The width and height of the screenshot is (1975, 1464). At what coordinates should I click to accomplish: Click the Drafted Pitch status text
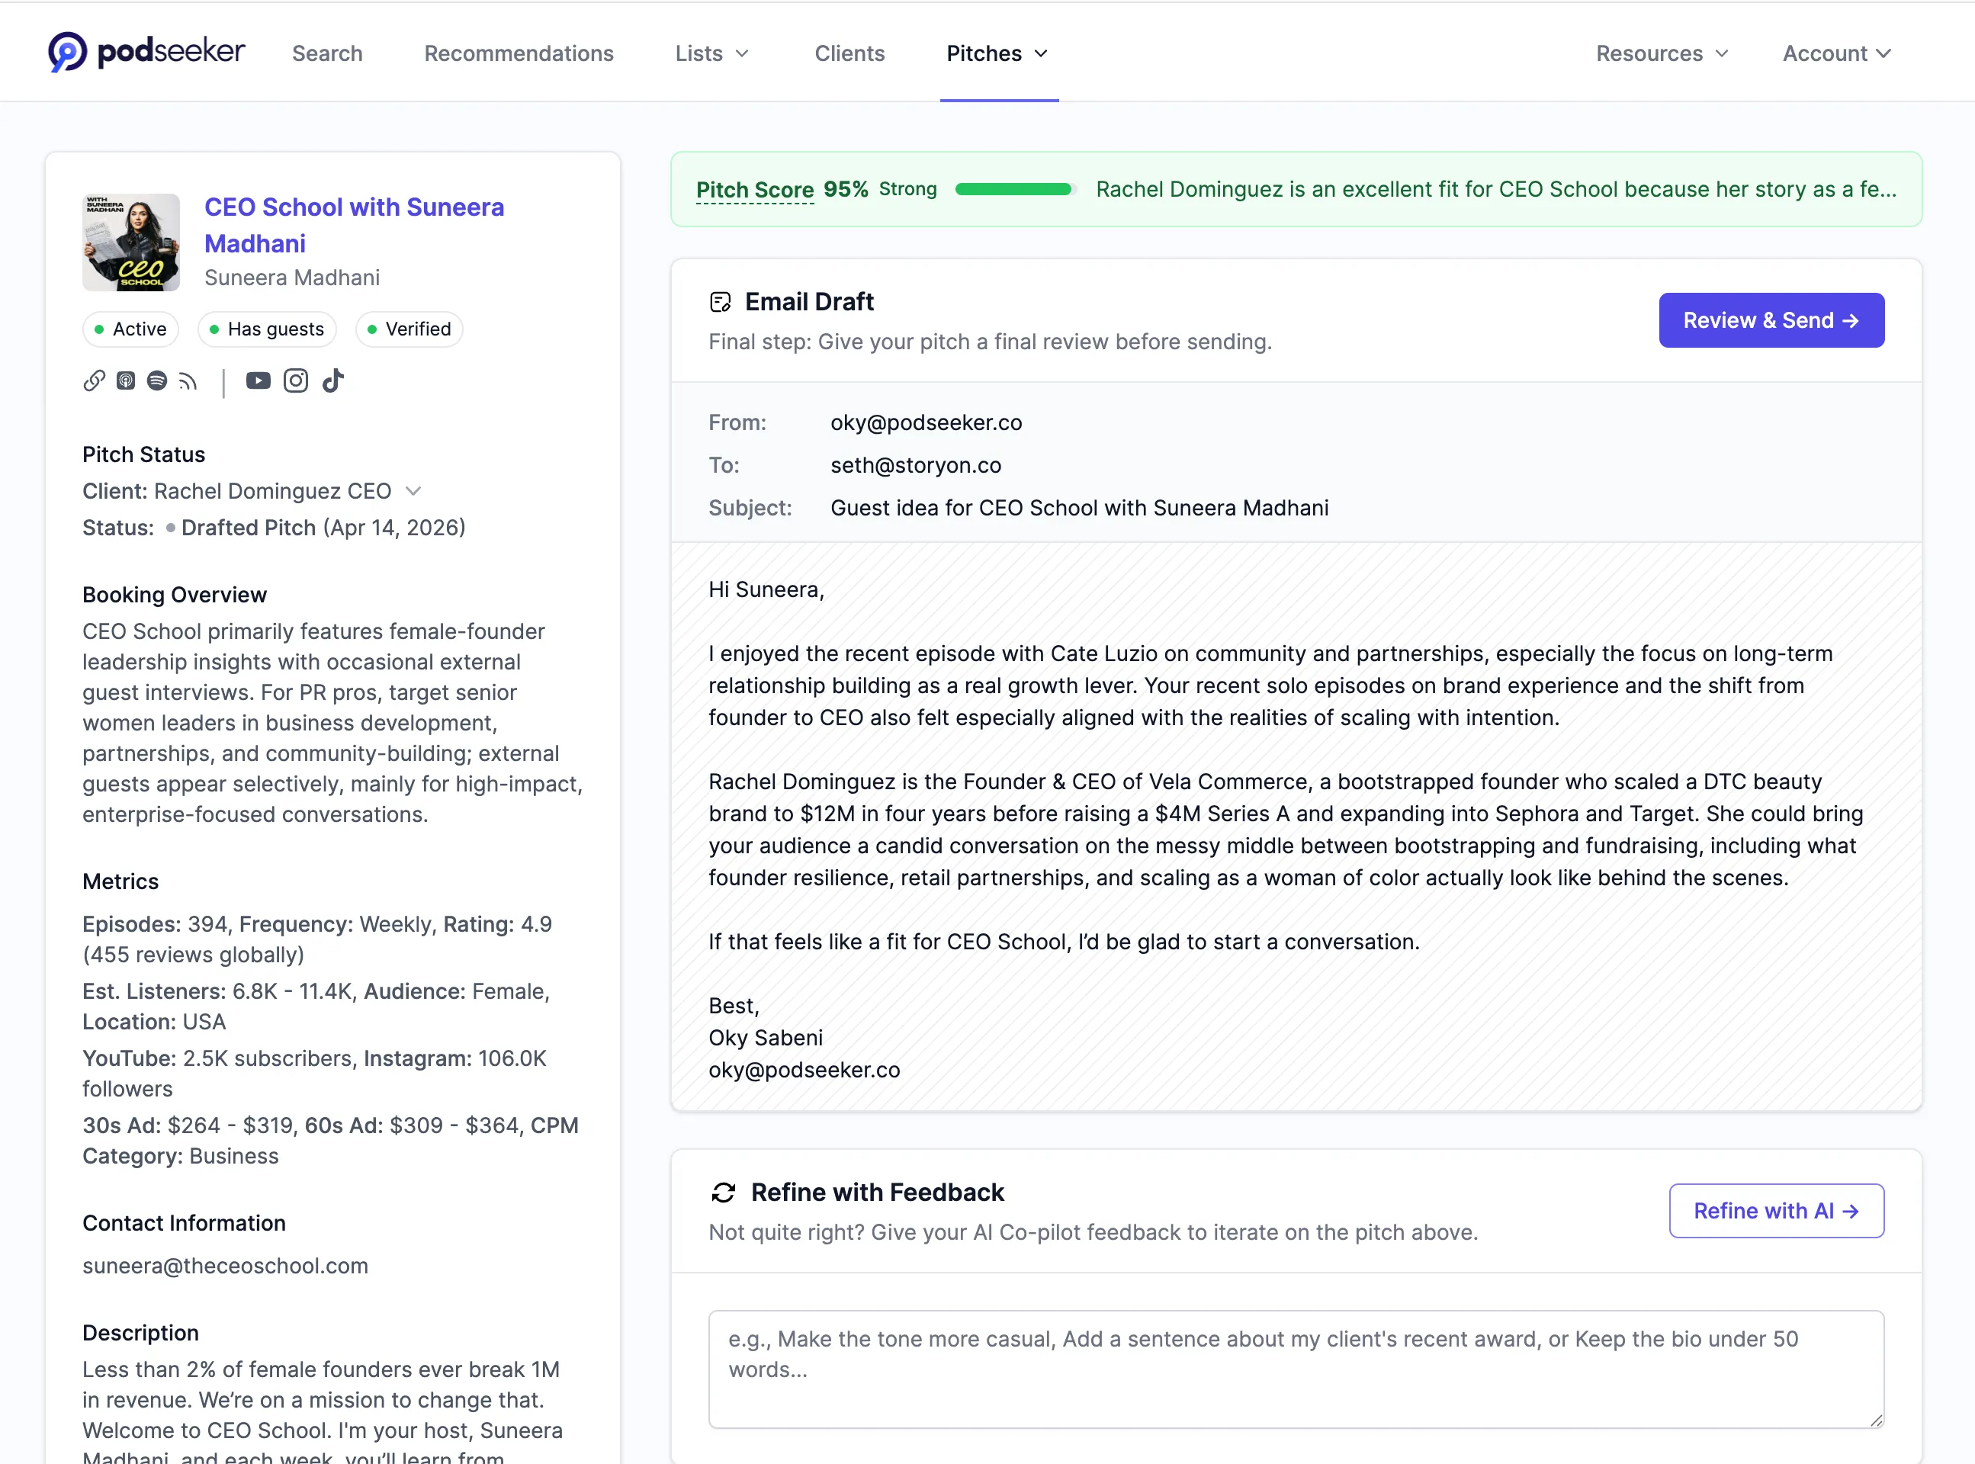(248, 528)
